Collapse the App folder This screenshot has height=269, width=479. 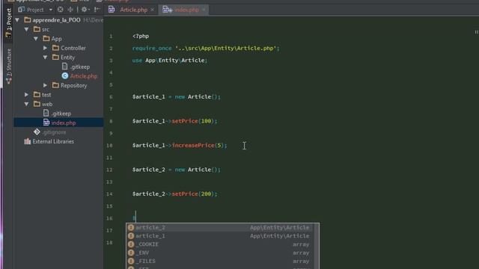36,39
